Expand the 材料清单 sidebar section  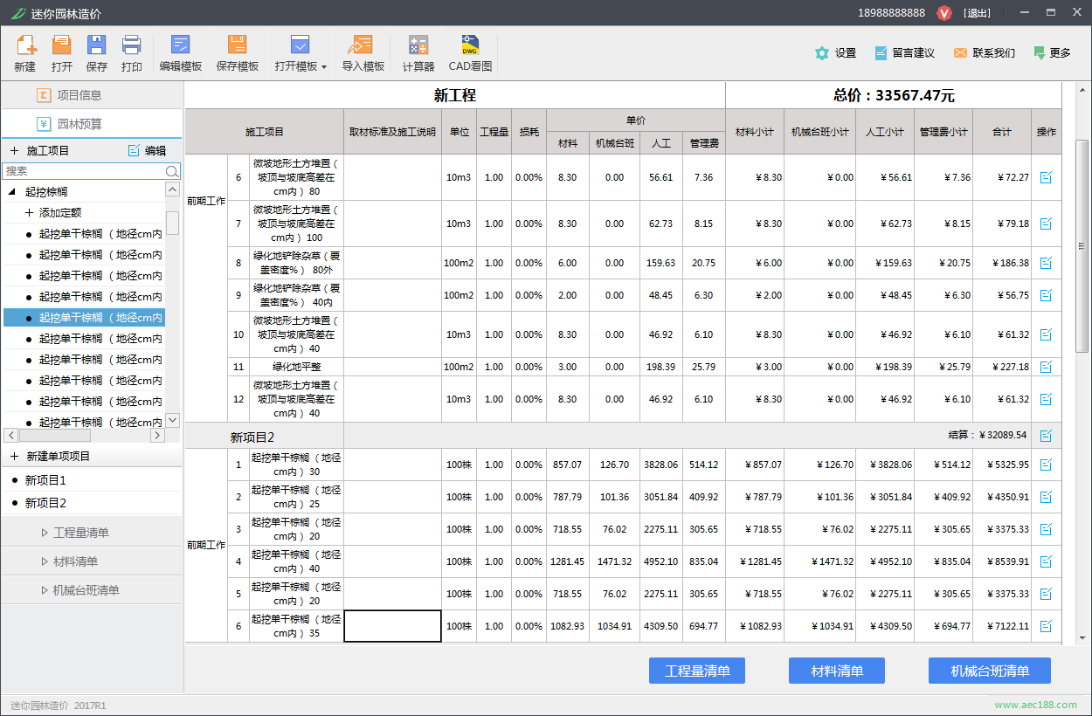pos(75,561)
